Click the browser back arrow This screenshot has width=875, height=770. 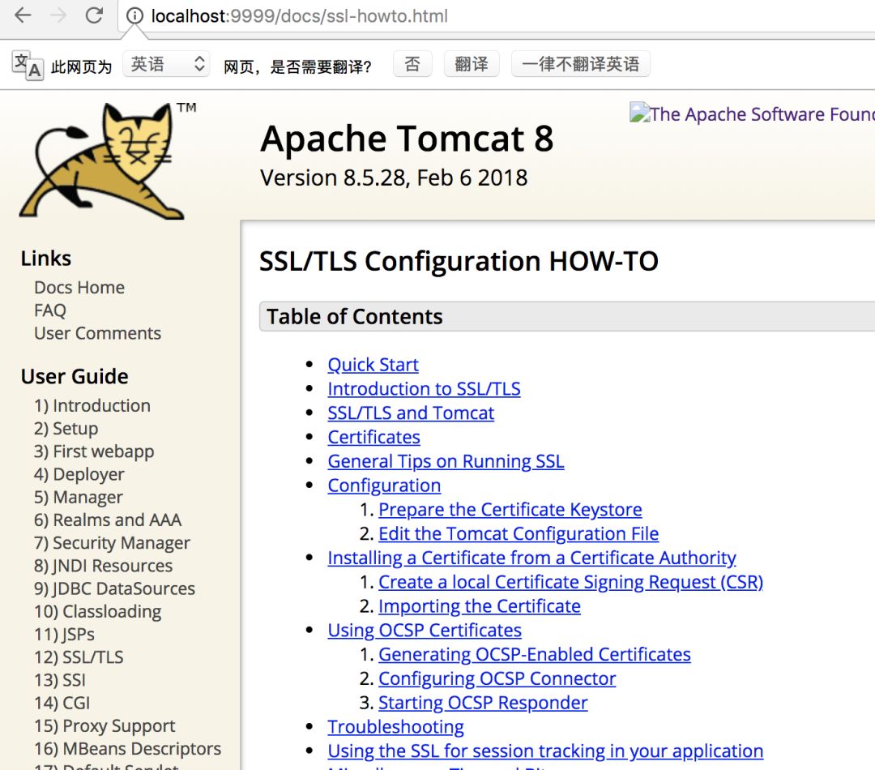[x=23, y=15]
